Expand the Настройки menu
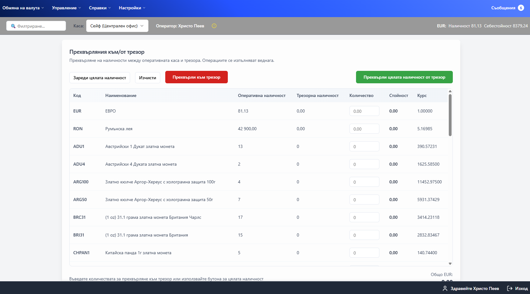The image size is (530, 294). pyautogui.click(x=132, y=8)
